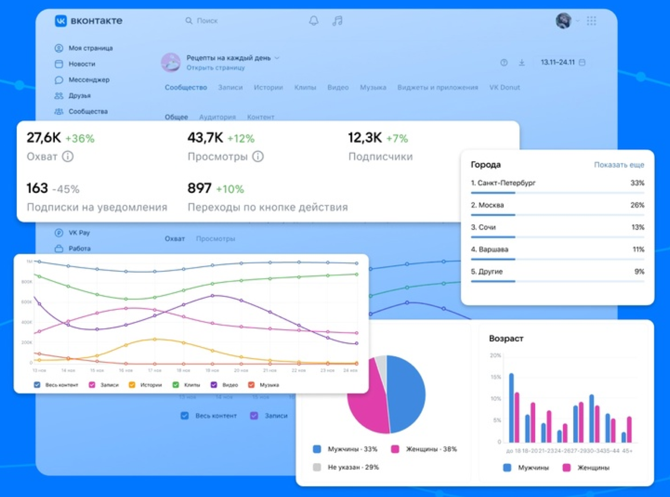Screen dimensions: 670x497
Task: Open the music note icon
Action: [337, 21]
